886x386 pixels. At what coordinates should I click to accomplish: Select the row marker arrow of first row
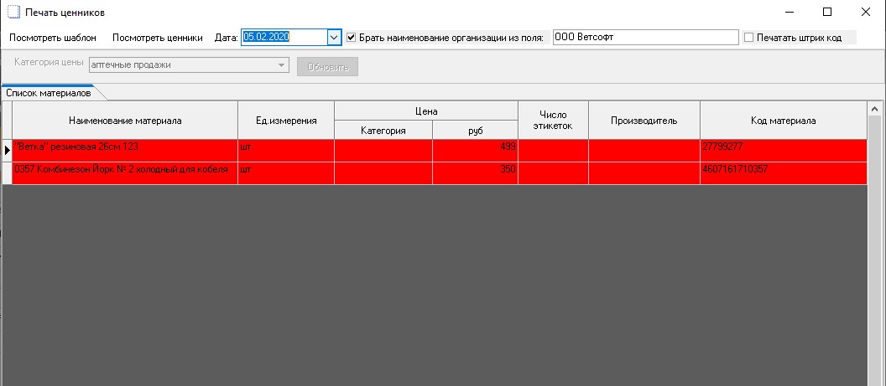[x=7, y=150]
